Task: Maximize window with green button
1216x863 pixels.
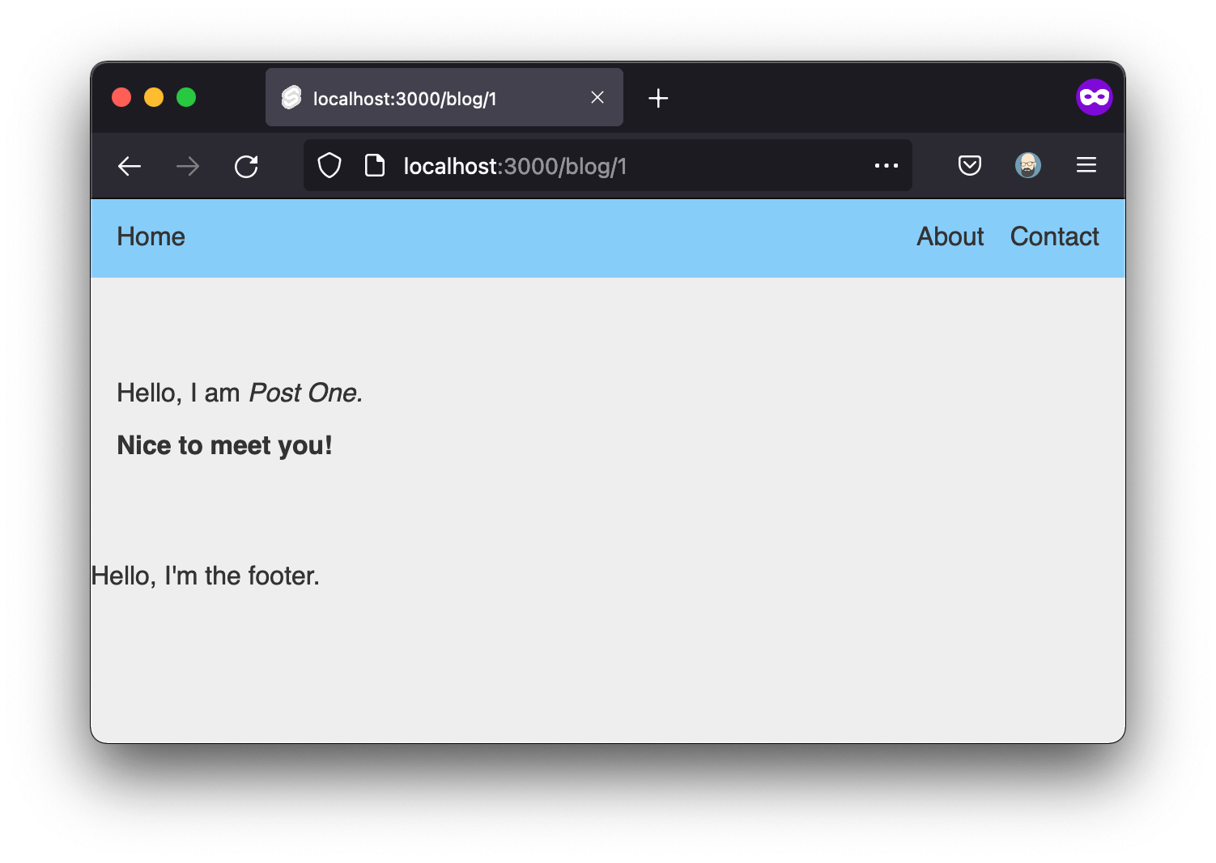Action: pyautogui.click(x=186, y=97)
